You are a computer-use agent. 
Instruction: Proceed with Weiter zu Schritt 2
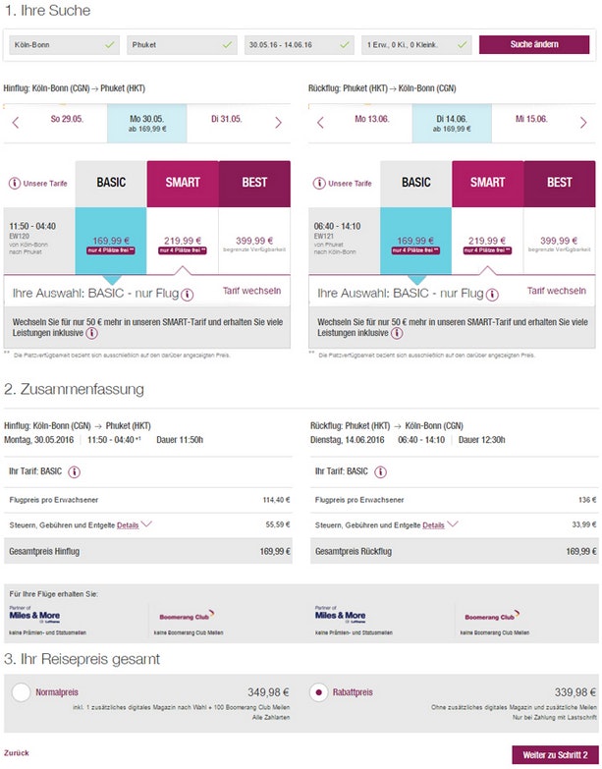(553, 754)
